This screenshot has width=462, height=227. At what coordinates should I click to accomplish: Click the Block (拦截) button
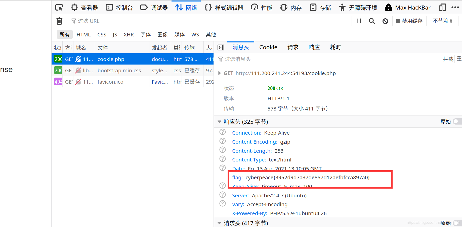pyautogui.click(x=448, y=59)
